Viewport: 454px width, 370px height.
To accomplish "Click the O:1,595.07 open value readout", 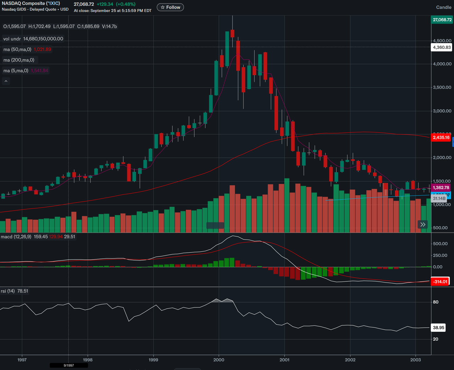I will tap(15, 27).
